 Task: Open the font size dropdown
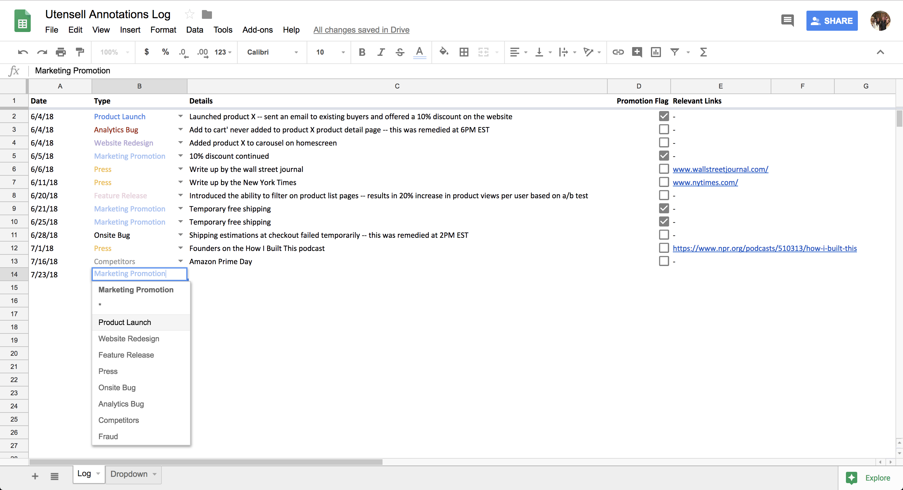pyautogui.click(x=330, y=52)
